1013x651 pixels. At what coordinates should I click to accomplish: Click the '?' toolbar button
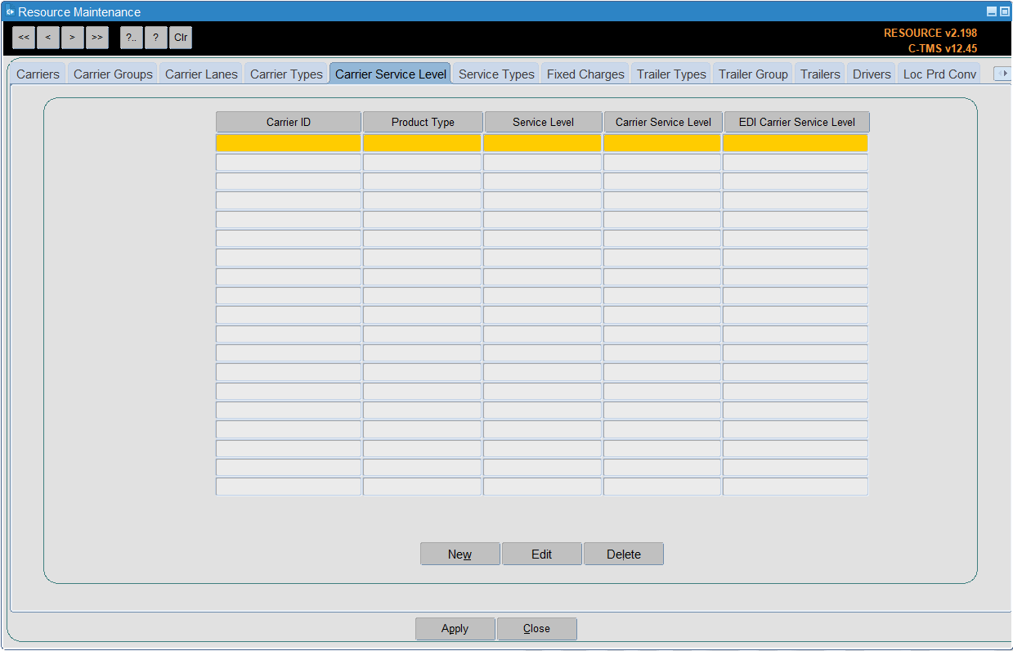pyautogui.click(x=156, y=38)
